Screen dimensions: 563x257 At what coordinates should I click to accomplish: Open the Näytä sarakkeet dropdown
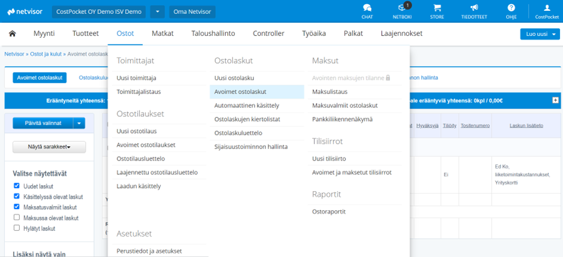coord(49,147)
